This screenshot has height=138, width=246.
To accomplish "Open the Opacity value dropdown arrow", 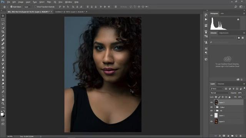I will click(244, 93).
